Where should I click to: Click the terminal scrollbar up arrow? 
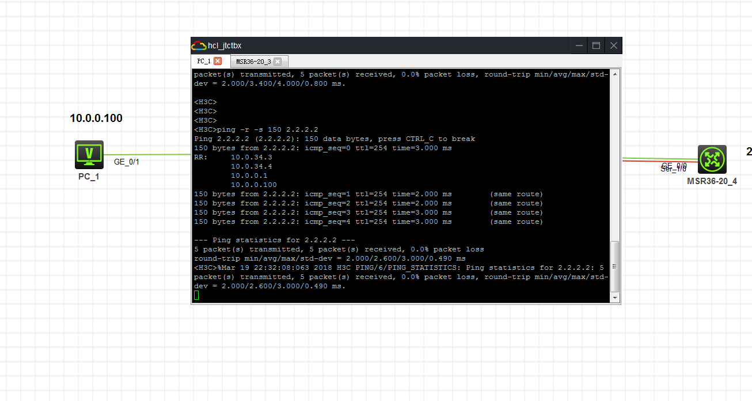coord(615,74)
